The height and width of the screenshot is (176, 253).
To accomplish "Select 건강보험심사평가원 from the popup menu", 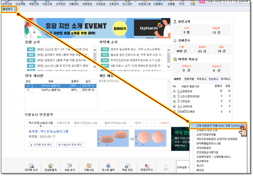I will pyautogui.click(x=207, y=151).
